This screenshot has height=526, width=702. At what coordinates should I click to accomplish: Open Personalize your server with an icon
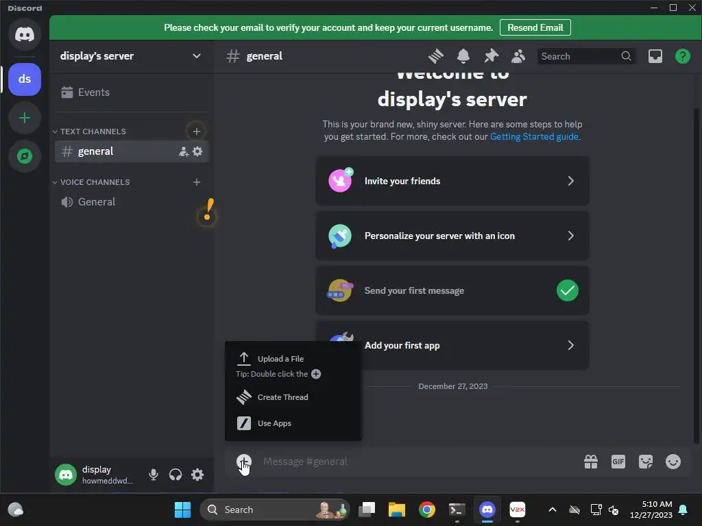coord(452,236)
